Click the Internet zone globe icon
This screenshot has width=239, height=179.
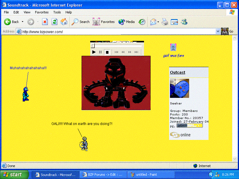tap(195, 166)
